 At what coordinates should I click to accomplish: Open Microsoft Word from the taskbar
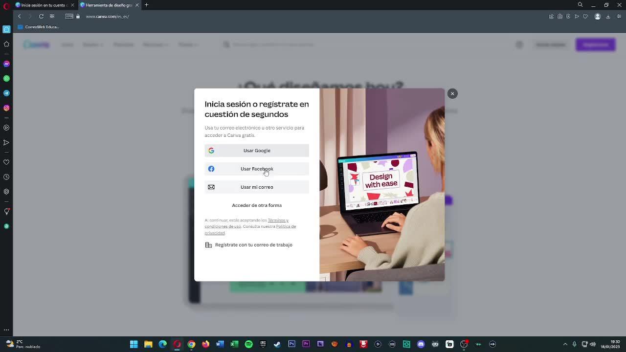tap(220, 344)
